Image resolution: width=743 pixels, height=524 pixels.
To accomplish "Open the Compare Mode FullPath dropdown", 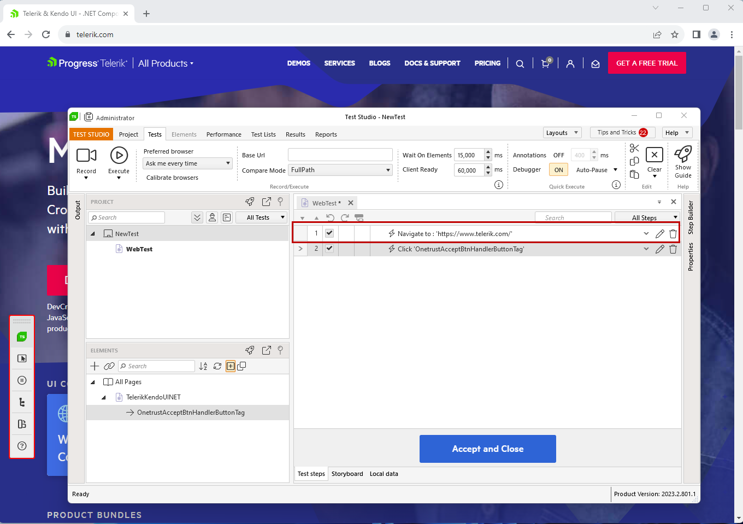I will click(x=340, y=170).
